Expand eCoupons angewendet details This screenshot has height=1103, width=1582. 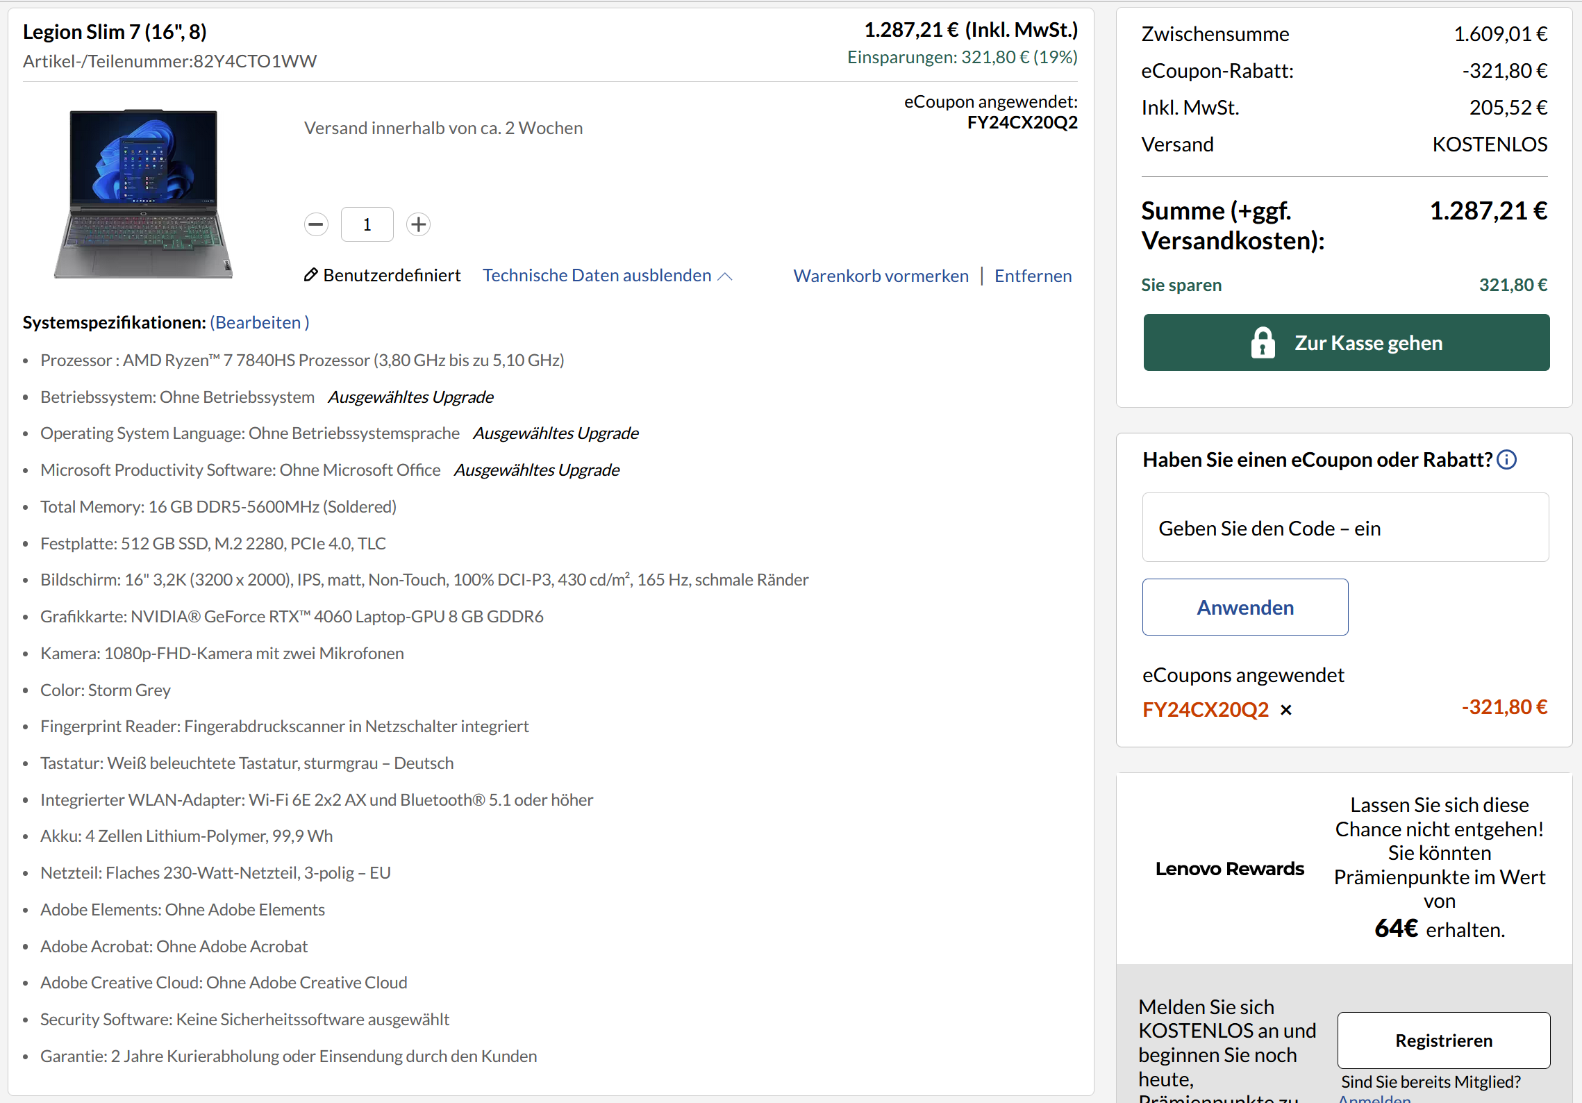point(1243,674)
